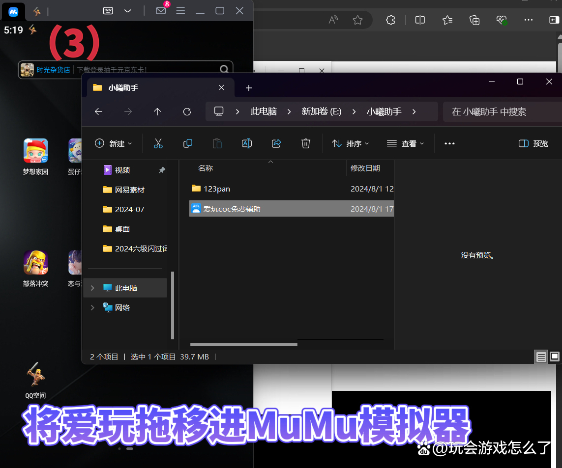The image size is (562, 468).
Task: Click MuMu emulator home tab icon
Action: (14, 12)
